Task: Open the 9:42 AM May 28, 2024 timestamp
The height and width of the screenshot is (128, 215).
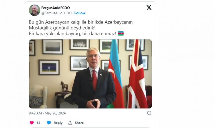Action: [x=47, y=113]
